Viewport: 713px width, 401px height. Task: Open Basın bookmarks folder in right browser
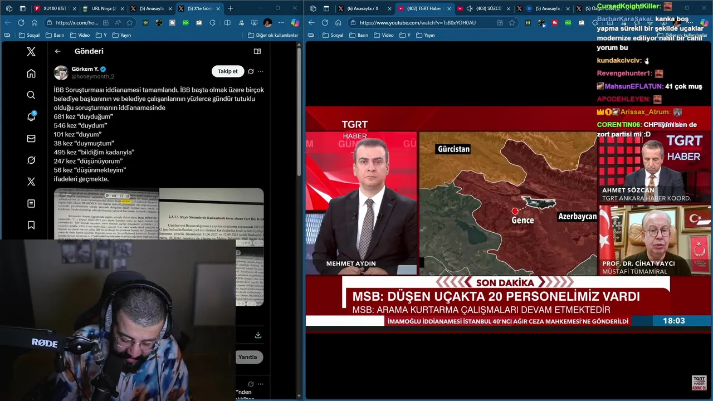(358, 35)
